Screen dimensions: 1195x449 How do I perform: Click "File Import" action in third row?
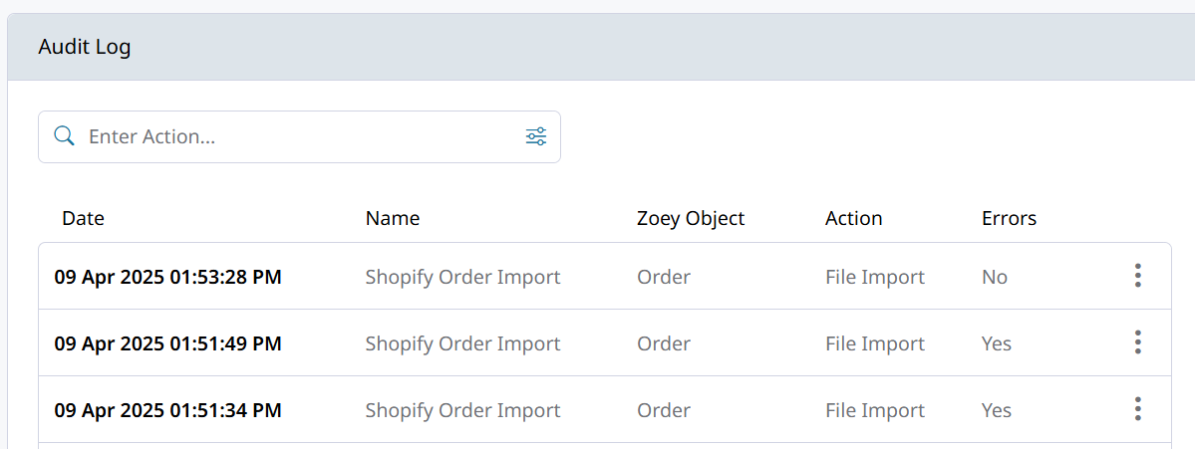(875, 410)
